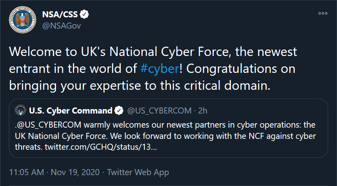Click the Nov 19, 2020 date
This screenshot has width=337, height=186.
pos(75,172)
